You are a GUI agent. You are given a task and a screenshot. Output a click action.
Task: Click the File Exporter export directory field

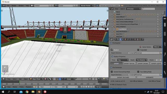tap(144, 53)
